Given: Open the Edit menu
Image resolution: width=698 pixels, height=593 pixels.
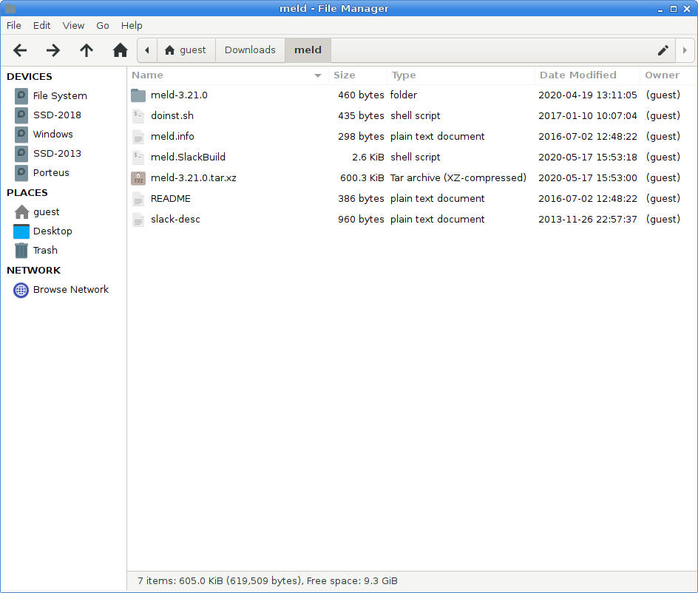Looking at the screenshot, I should click(42, 25).
